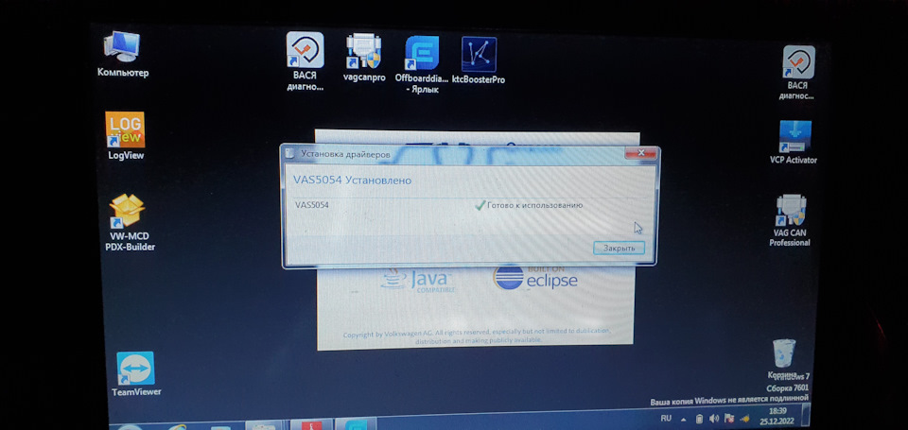Screen dimensions: 908x430
Task: Click the Java Compatible logo on splash
Action: (x=416, y=280)
